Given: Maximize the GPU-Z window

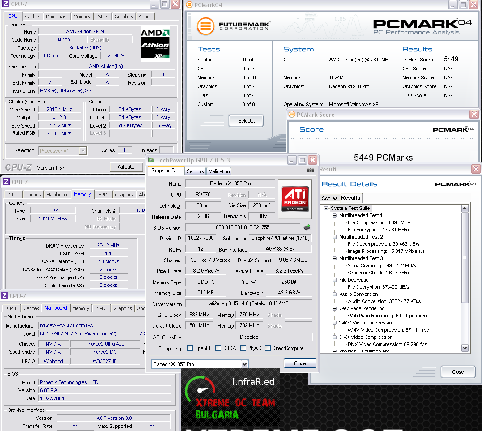Looking at the screenshot, I should click(x=302, y=160).
